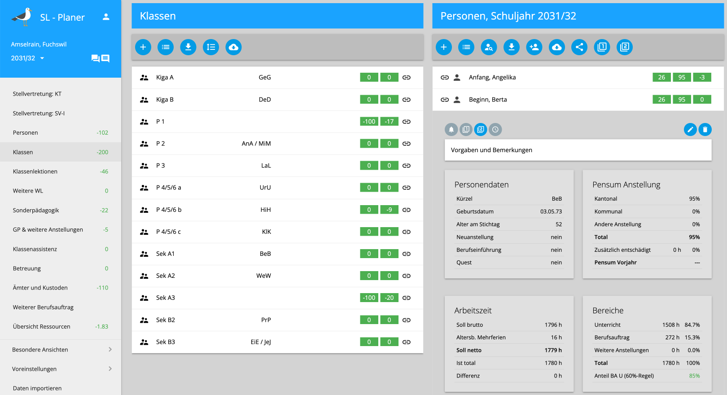Click the person search icon in Personen toolbar
The width and height of the screenshot is (727, 395).
coord(489,47)
